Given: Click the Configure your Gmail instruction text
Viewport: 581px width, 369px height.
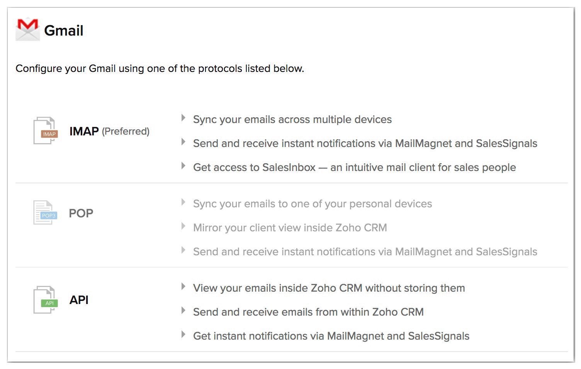Looking at the screenshot, I should (x=160, y=68).
